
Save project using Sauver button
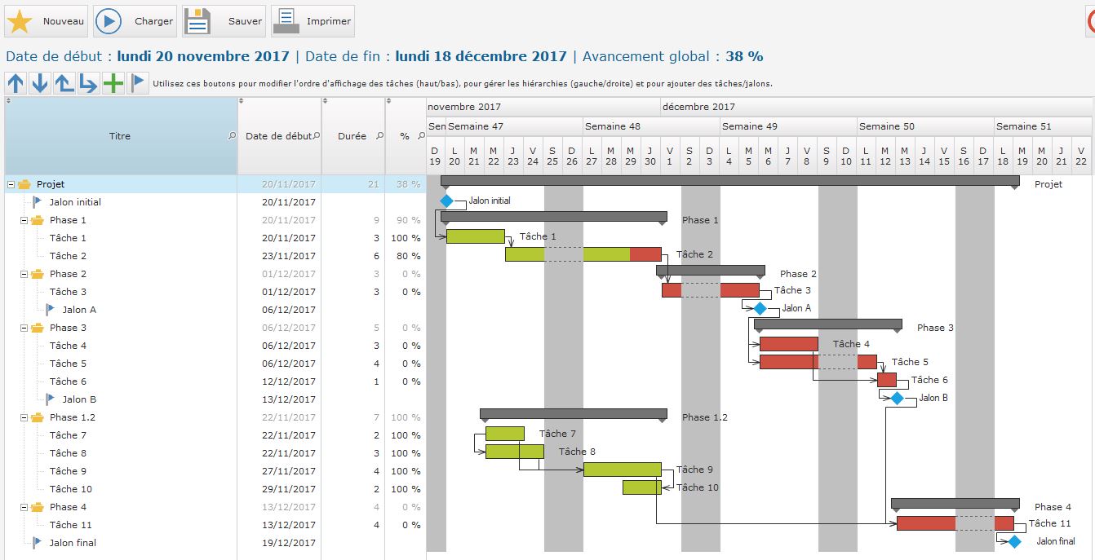point(224,21)
